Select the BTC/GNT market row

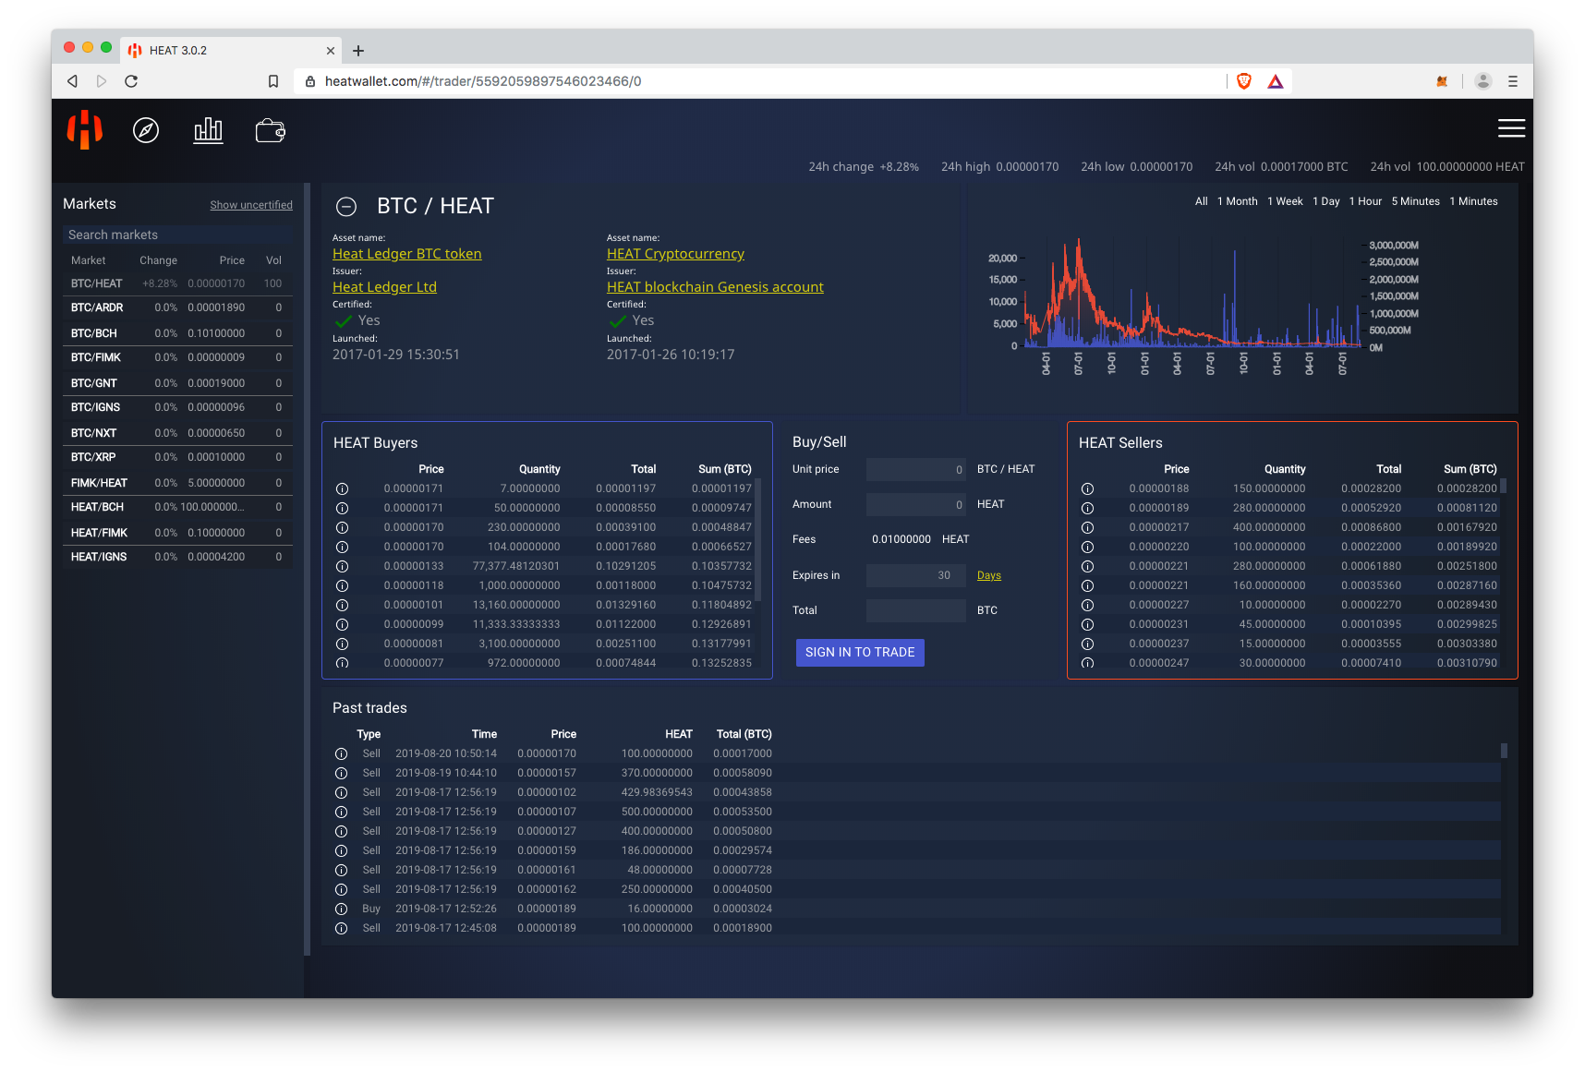(x=177, y=382)
